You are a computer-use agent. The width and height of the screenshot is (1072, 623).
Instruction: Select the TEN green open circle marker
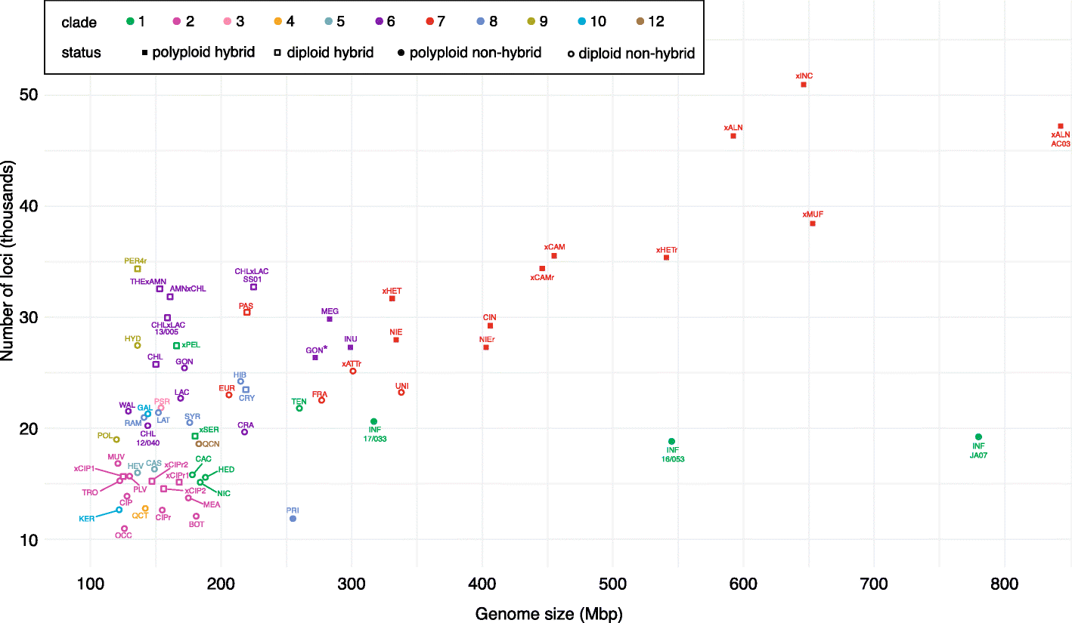[299, 409]
